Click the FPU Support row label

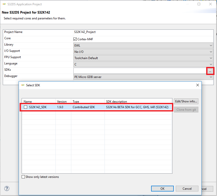click(13, 57)
